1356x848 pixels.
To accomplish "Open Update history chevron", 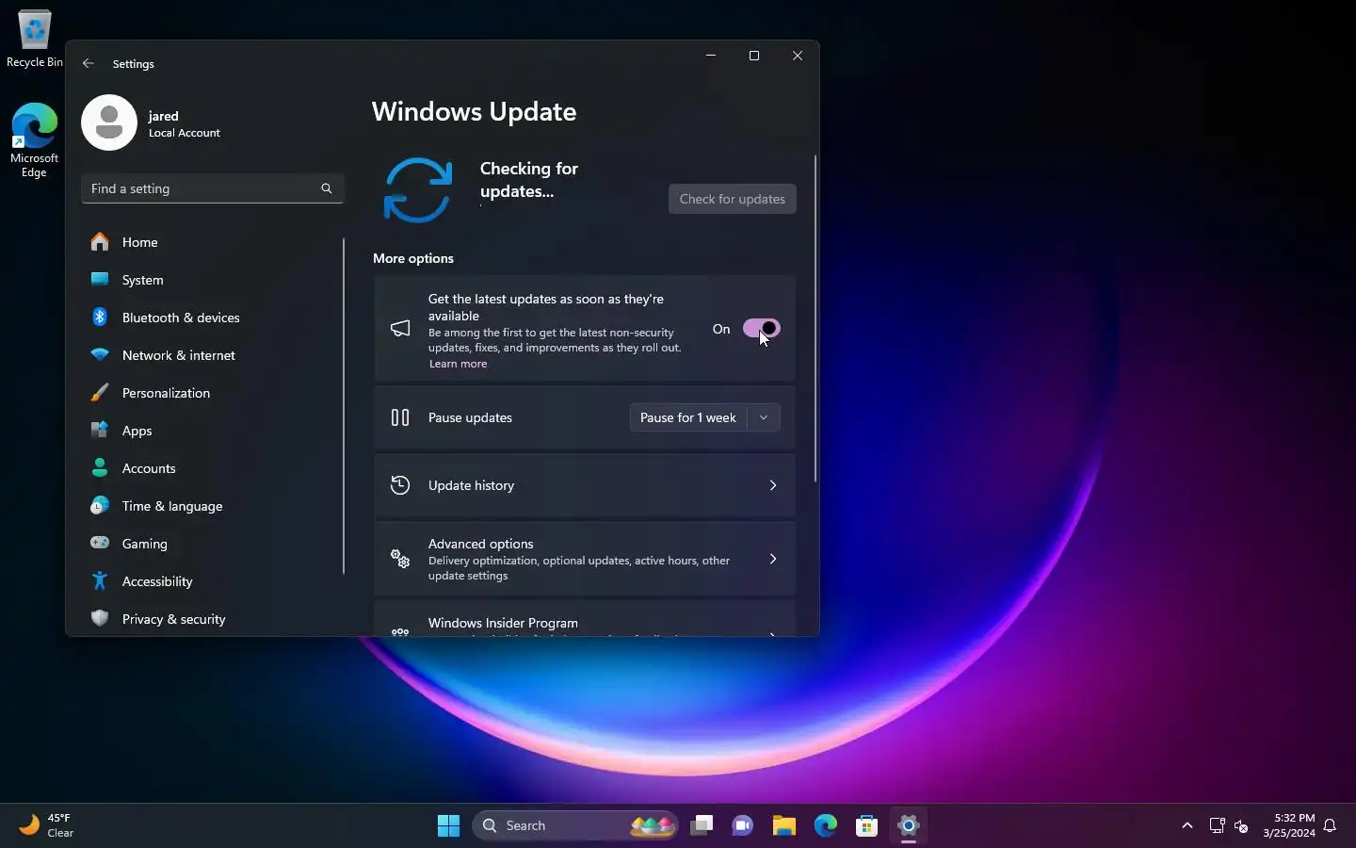I will [x=773, y=485].
